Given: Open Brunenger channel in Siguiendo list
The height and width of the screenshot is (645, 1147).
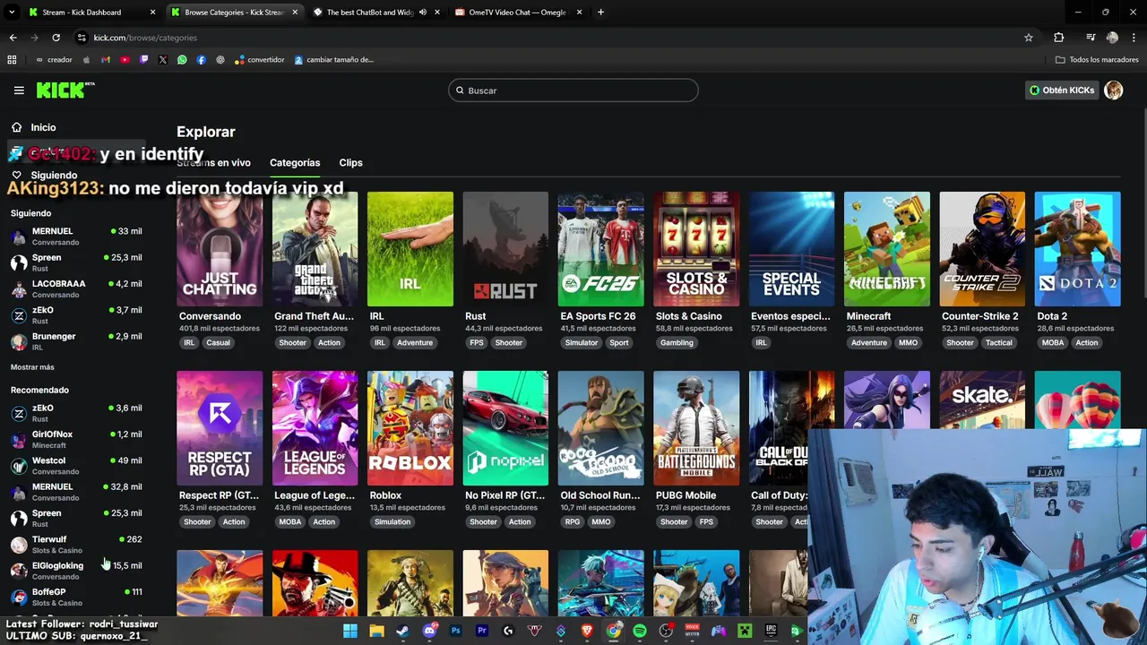Looking at the screenshot, I should (x=76, y=340).
